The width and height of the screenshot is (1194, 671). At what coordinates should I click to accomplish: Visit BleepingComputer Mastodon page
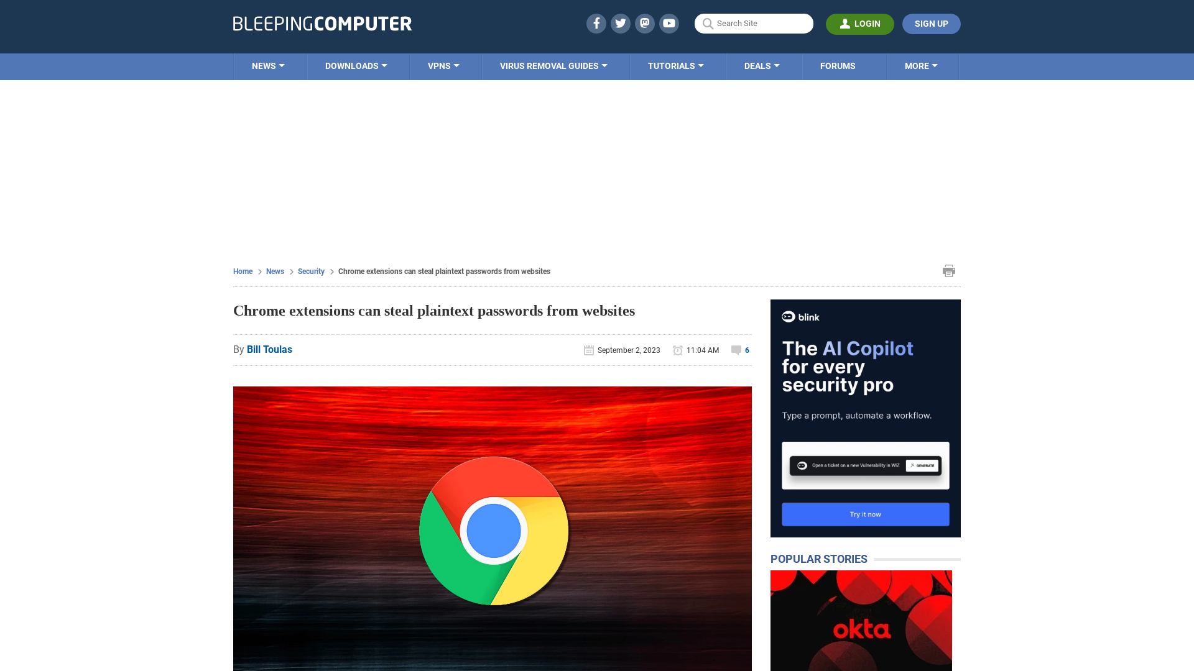click(644, 23)
